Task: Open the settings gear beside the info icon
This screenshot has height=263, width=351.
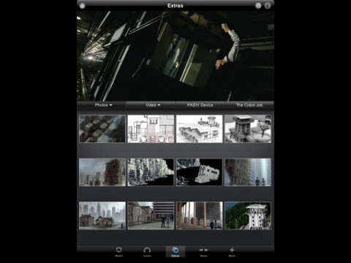Action: 258,6
